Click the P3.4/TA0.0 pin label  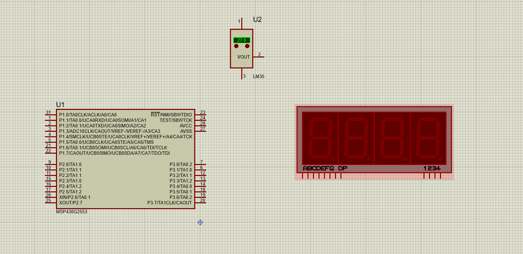point(181,186)
